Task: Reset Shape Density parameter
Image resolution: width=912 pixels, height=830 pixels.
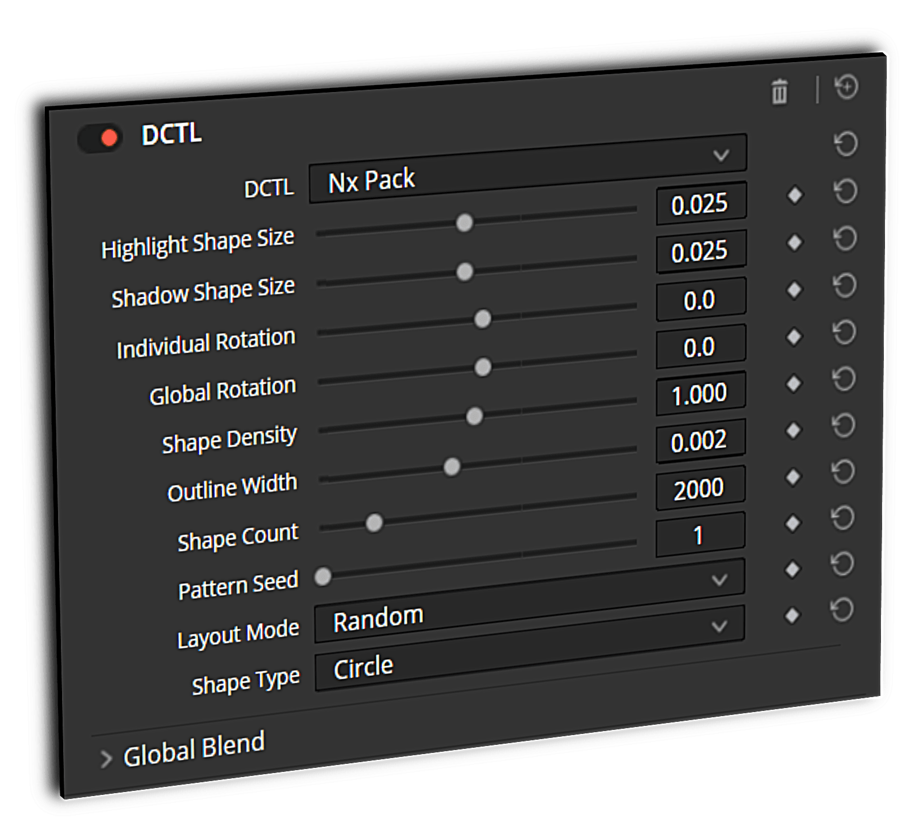Action: pyautogui.click(x=844, y=378)
